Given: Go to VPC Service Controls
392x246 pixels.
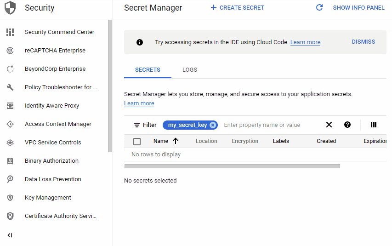Looking at the screenshot, I should [x=53, y=143].
